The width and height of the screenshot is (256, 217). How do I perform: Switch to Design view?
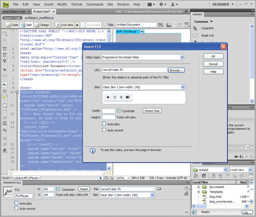(42, 25)
